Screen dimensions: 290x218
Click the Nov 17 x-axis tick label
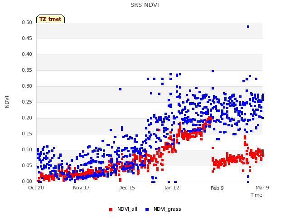click(81, 188)
